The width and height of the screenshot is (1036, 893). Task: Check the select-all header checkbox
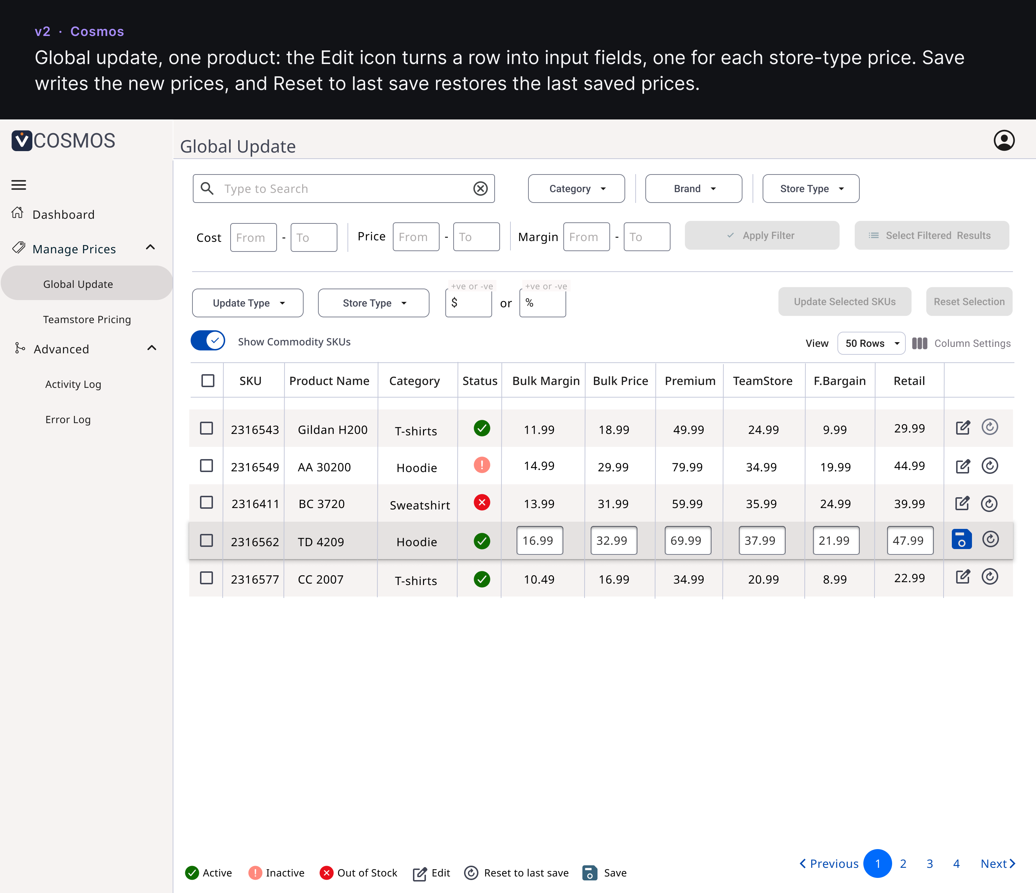click(208, 381)
